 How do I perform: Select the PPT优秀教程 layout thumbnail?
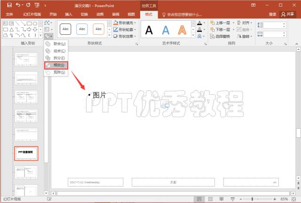(x=26, y=153)
